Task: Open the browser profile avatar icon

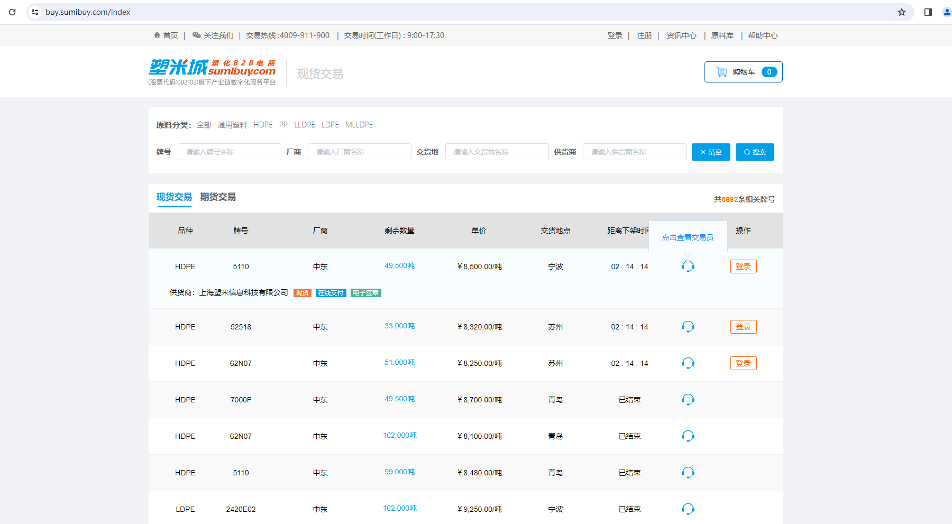Action: [947, 12]
